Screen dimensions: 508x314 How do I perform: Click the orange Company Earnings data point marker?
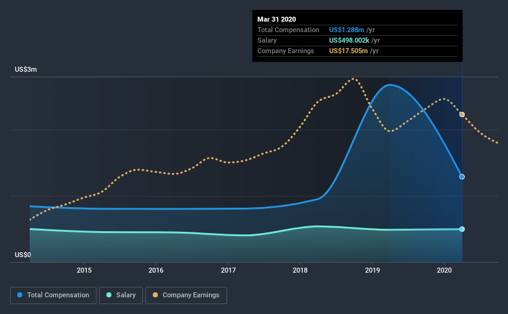462,114
